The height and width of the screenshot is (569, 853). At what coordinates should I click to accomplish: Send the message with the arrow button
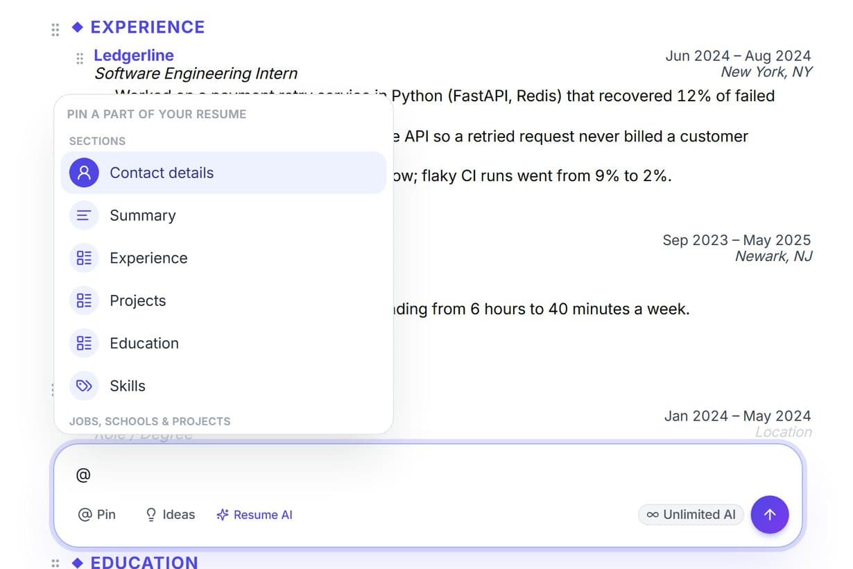click(770, 514)
